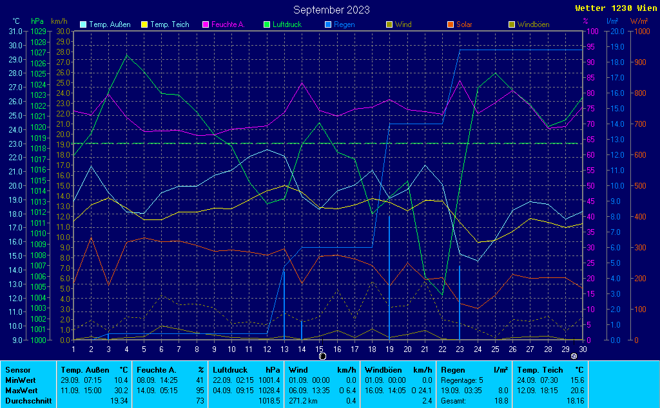Click day 4 on the x-axis
This screenshot has height=408, width=660.
point(126,349)
